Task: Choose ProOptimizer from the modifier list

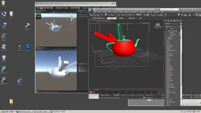Action: coord(170,81)
